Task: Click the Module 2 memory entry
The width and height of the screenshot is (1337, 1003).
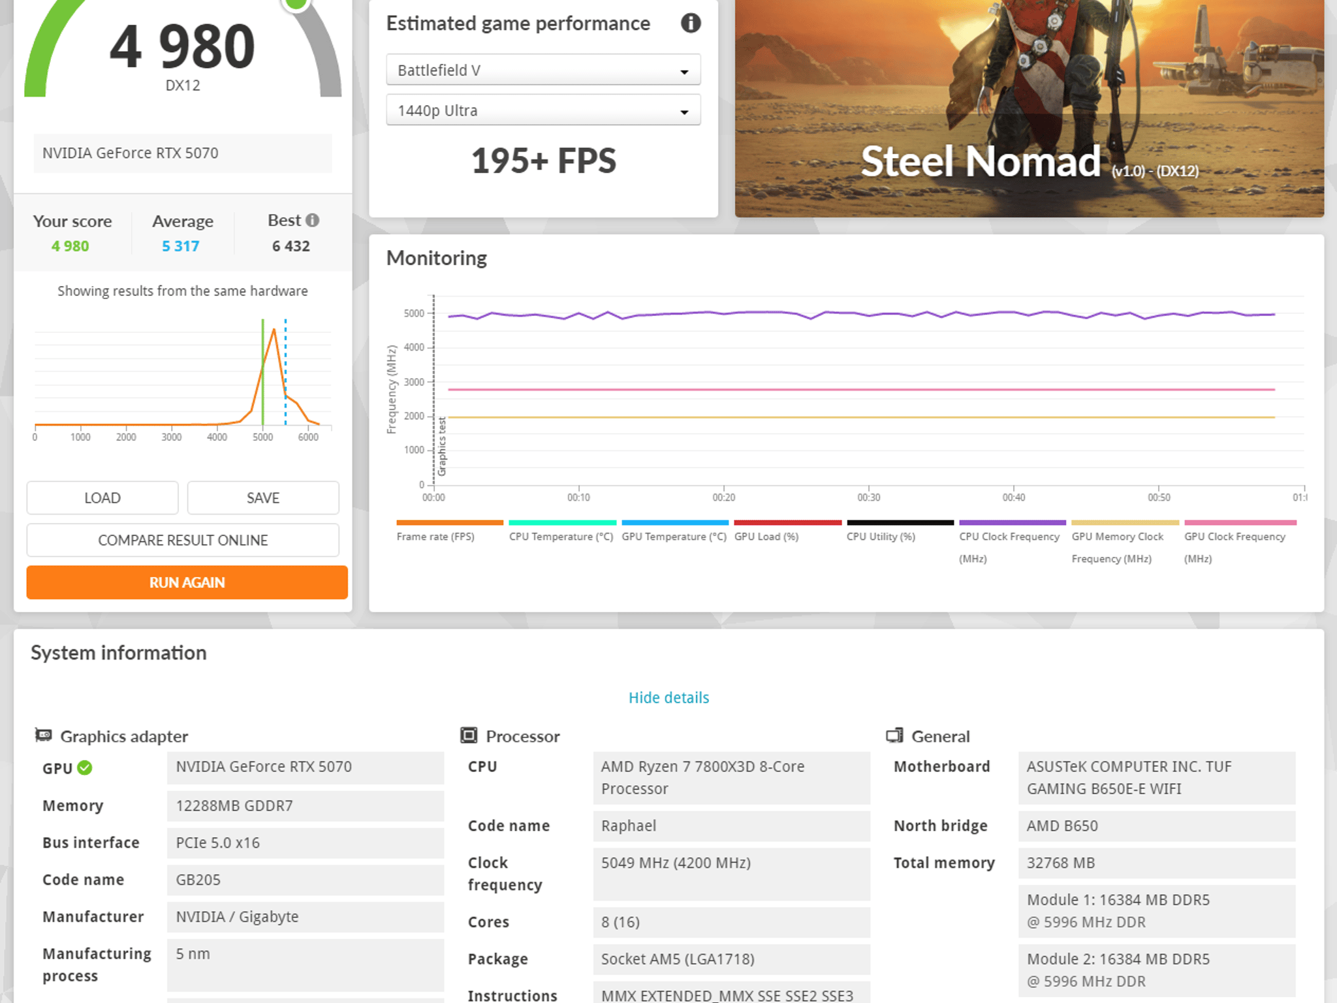Action: click(1157, 970)
